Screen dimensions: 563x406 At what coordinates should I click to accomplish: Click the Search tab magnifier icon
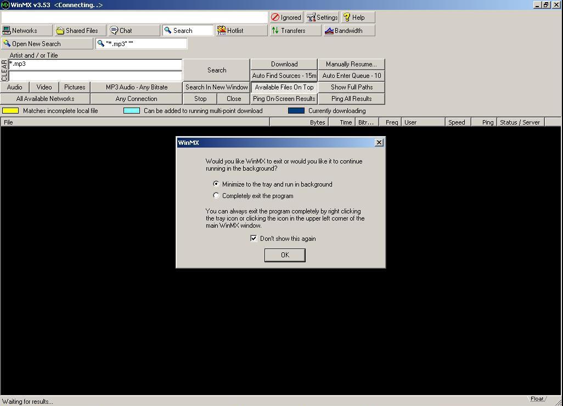168,31
